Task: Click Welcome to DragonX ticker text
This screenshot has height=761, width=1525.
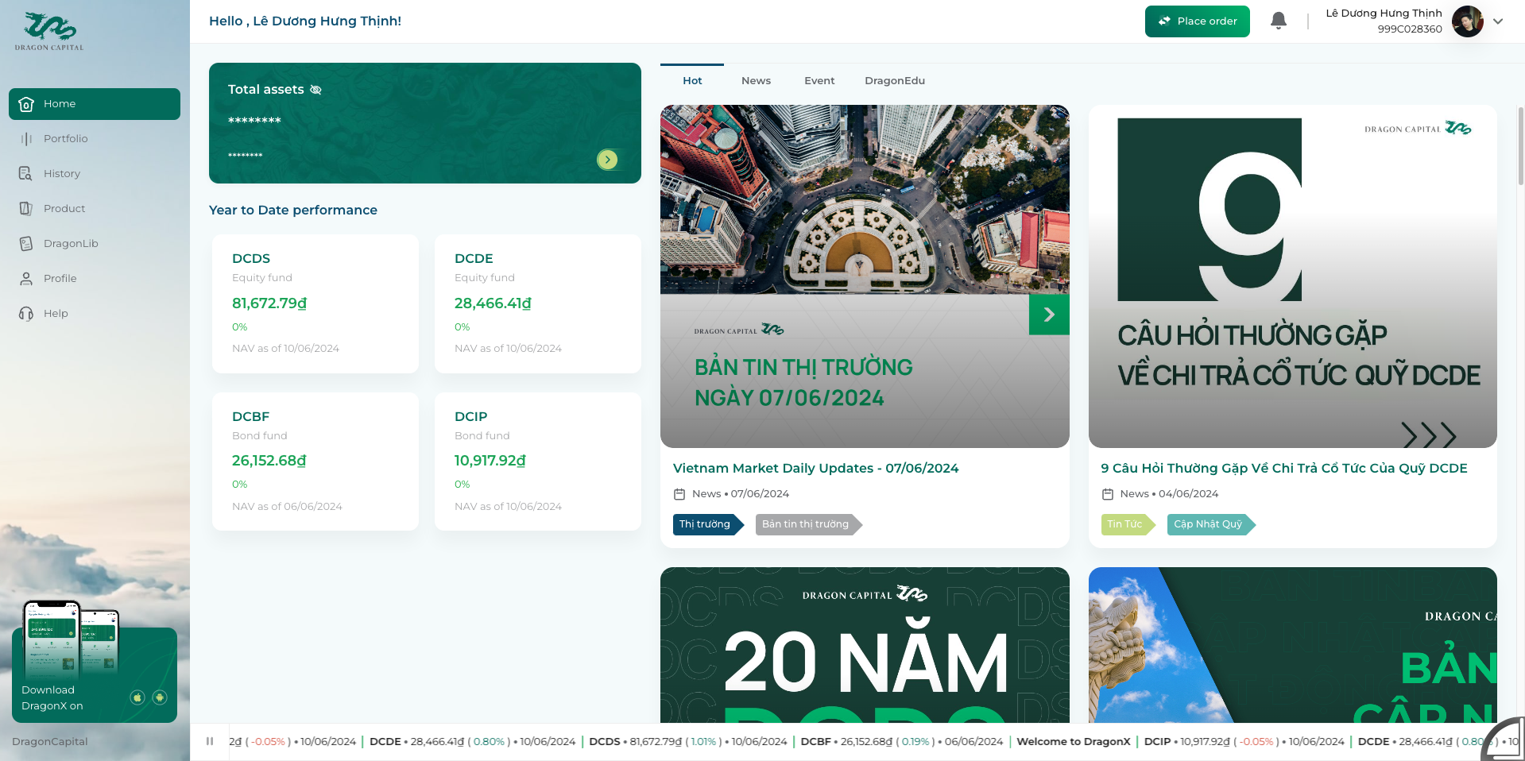Action: 1074,742
